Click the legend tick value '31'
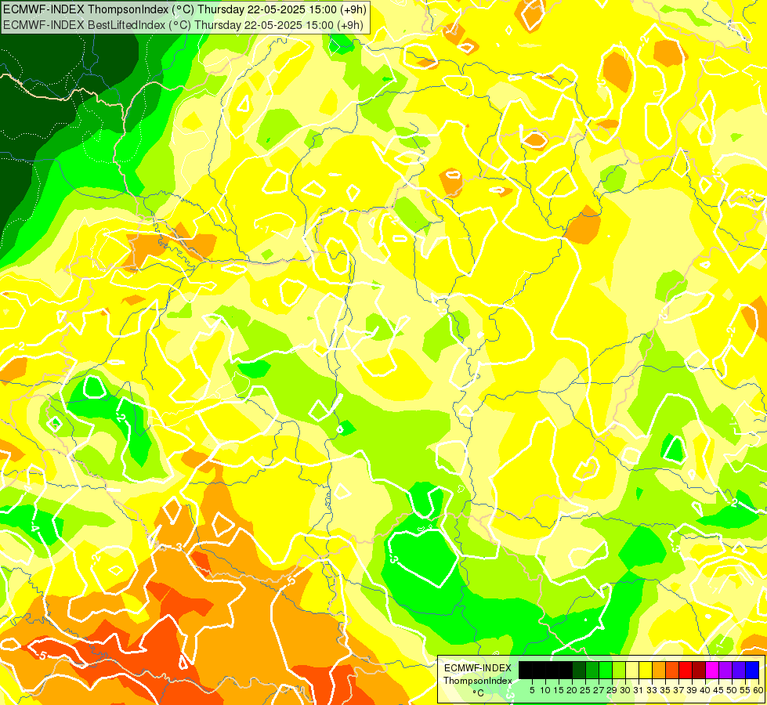The height and width of the screenshot is (705, 767). [639, 690]
